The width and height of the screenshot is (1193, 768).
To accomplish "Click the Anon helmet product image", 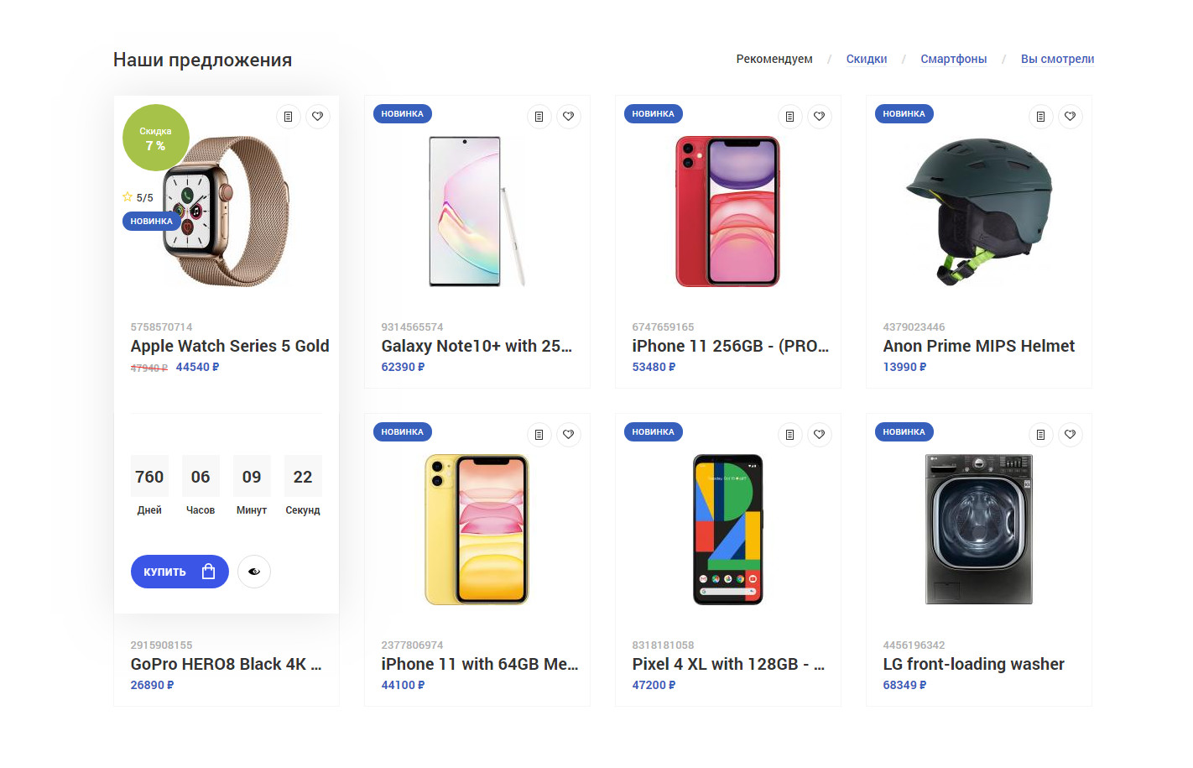I will pyautogui.click(x=978, y=212).
